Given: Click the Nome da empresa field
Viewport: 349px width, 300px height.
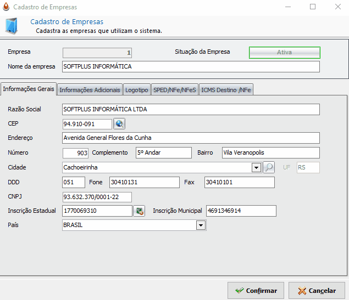Looking at the screenshot, I should 191,66.
